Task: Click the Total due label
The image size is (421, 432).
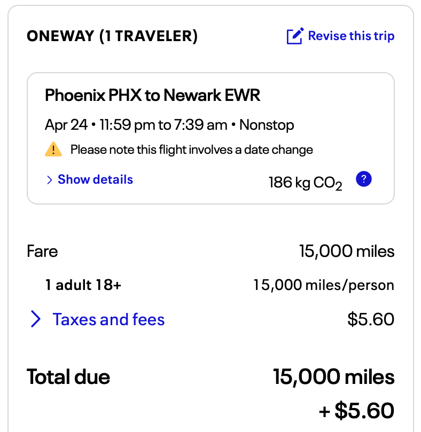Action: point(68,377)
